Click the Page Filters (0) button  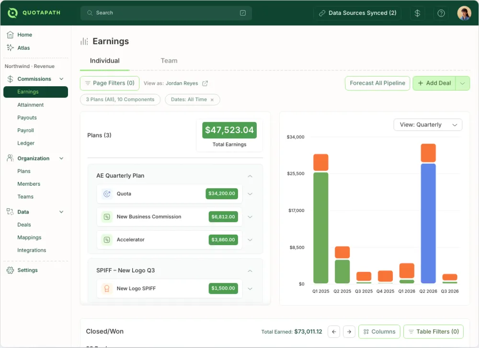pyautogui.click(x=110, y=83)
